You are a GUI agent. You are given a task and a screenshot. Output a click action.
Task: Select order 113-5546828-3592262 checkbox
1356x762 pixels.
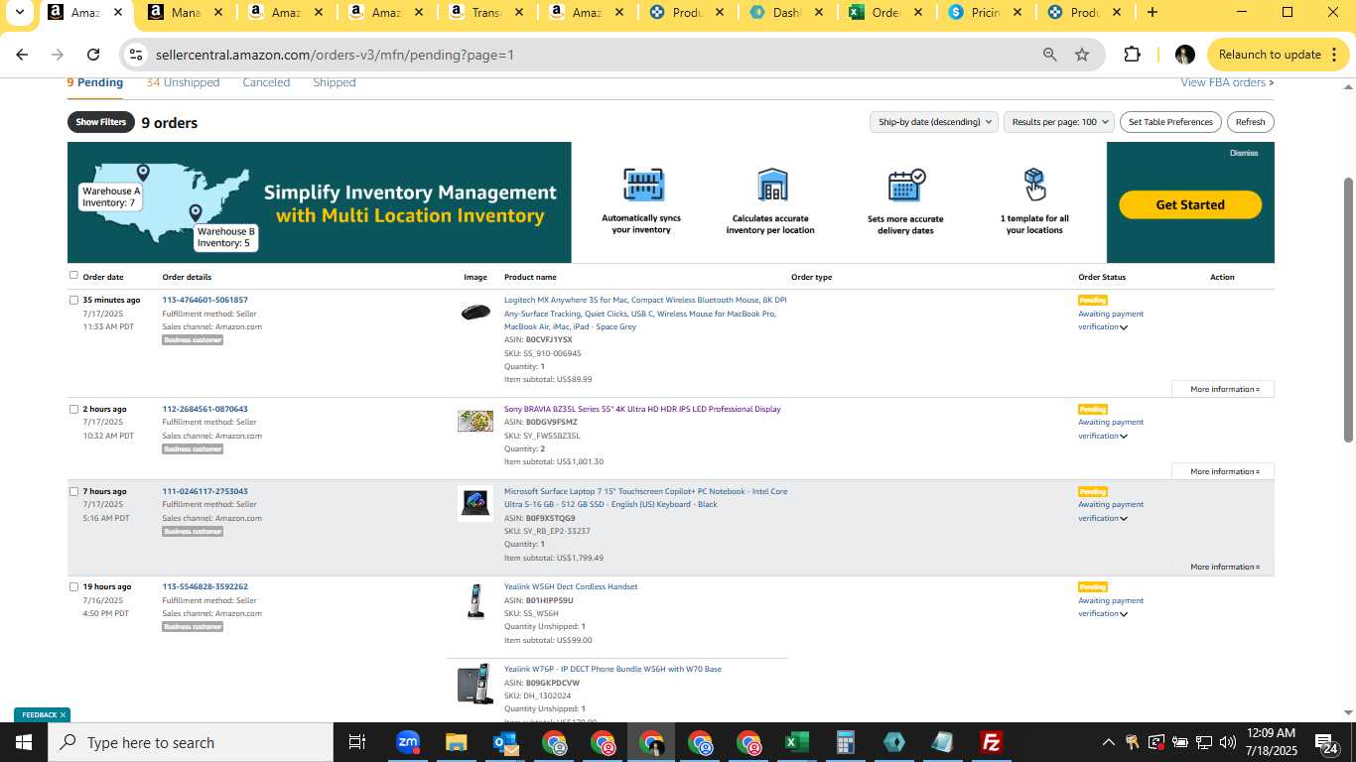[73, 586]
